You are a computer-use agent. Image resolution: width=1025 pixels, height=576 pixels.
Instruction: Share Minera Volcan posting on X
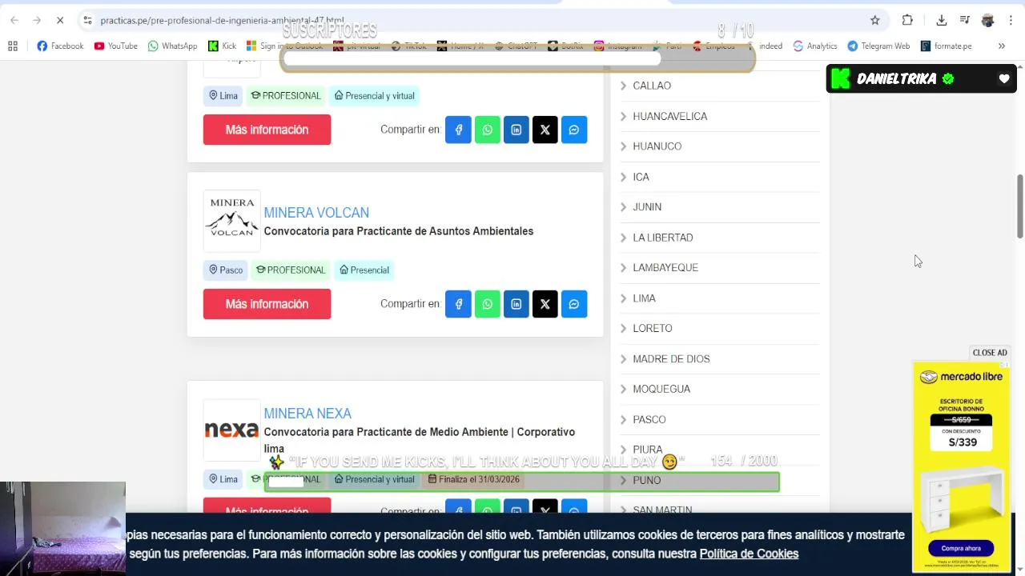[x=545, y=304]
